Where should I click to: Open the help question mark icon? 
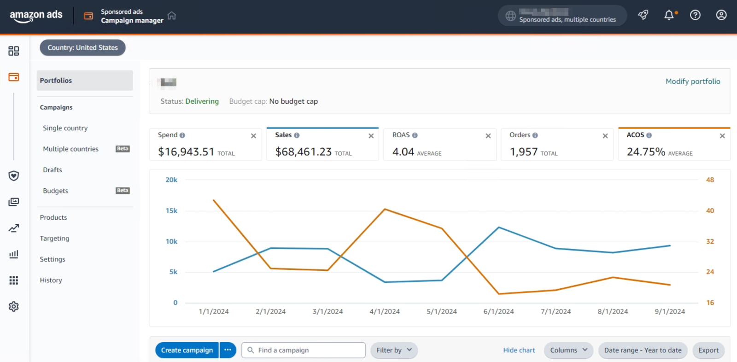click(x=695, y=15)
